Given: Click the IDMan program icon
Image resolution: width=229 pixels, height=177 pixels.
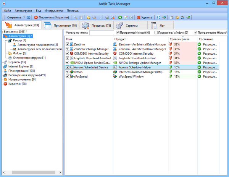Looking at the screenshot, I should [71, 71].
